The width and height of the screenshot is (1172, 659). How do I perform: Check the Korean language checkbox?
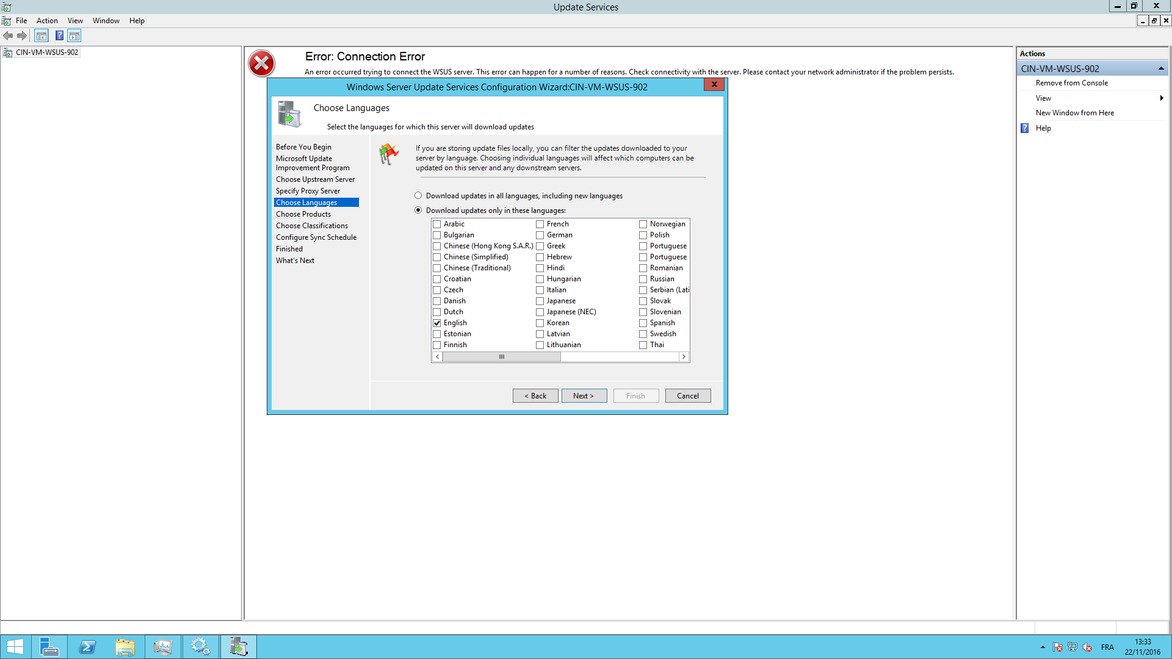[540, 323]
